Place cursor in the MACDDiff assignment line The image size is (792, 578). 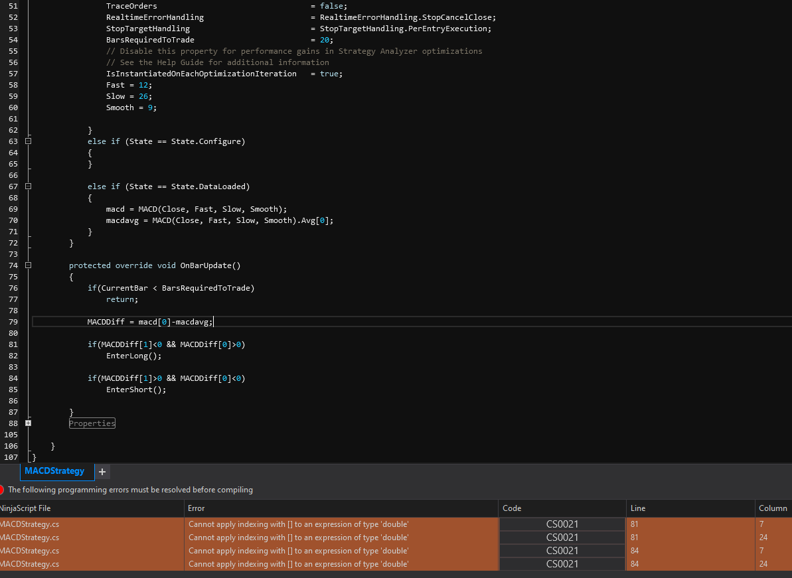tap(149, 322)
